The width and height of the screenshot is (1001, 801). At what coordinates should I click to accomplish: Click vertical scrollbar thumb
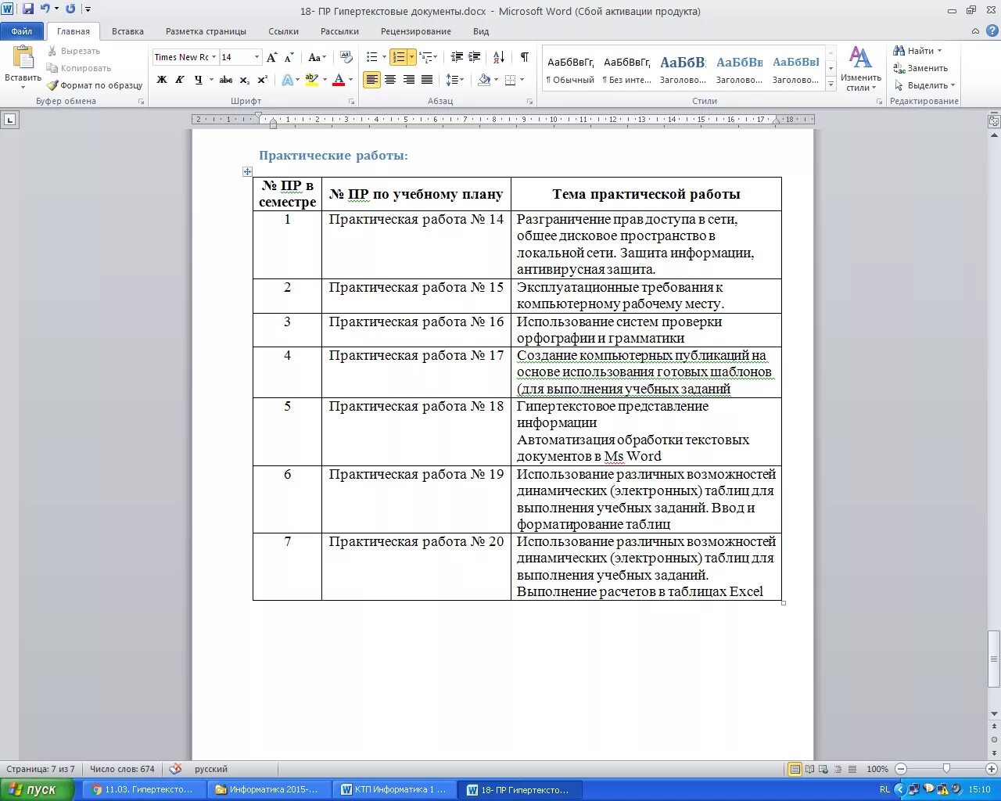click(x=994, y=659)
